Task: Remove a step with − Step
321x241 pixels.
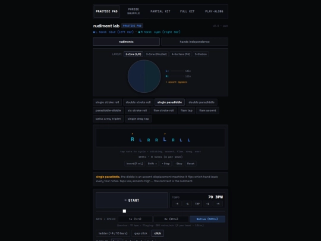Action: tap(178, 164)
